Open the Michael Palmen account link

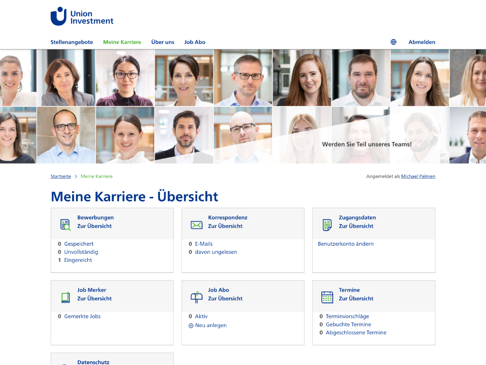418,176
